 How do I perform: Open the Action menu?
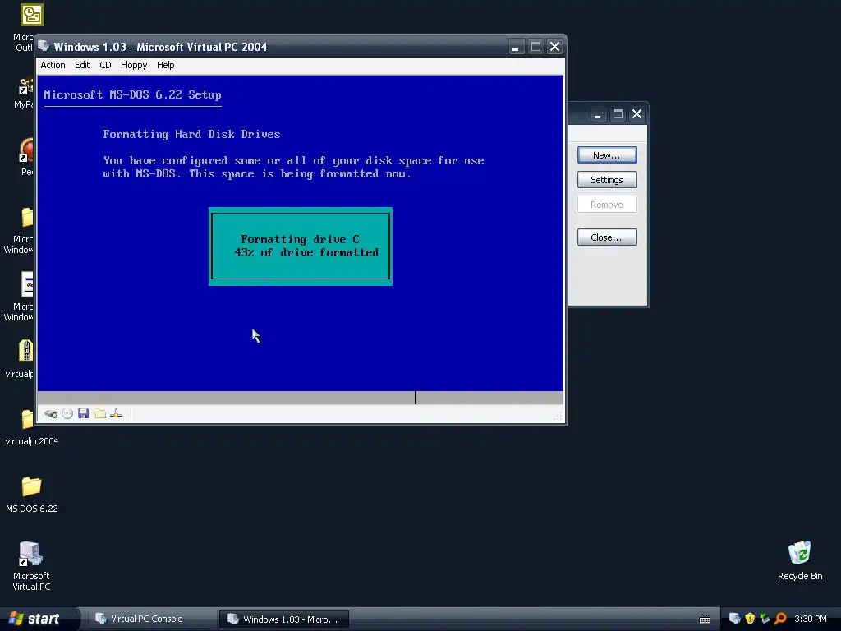(53, 65)
